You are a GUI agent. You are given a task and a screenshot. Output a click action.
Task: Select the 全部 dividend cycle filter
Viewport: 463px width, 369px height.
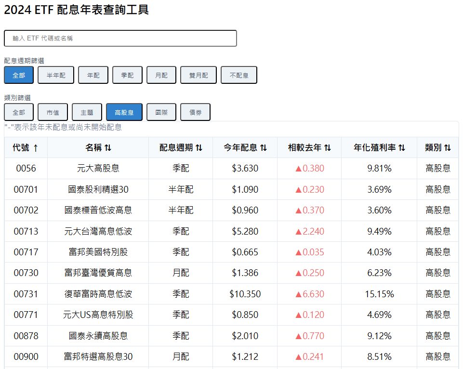[19, 75]
